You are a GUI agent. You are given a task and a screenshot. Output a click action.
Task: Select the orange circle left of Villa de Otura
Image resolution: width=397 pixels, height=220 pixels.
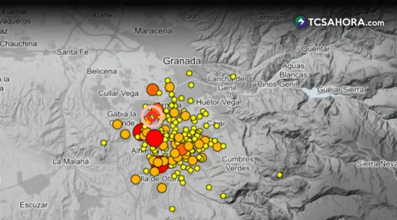[x=135, y=179]
